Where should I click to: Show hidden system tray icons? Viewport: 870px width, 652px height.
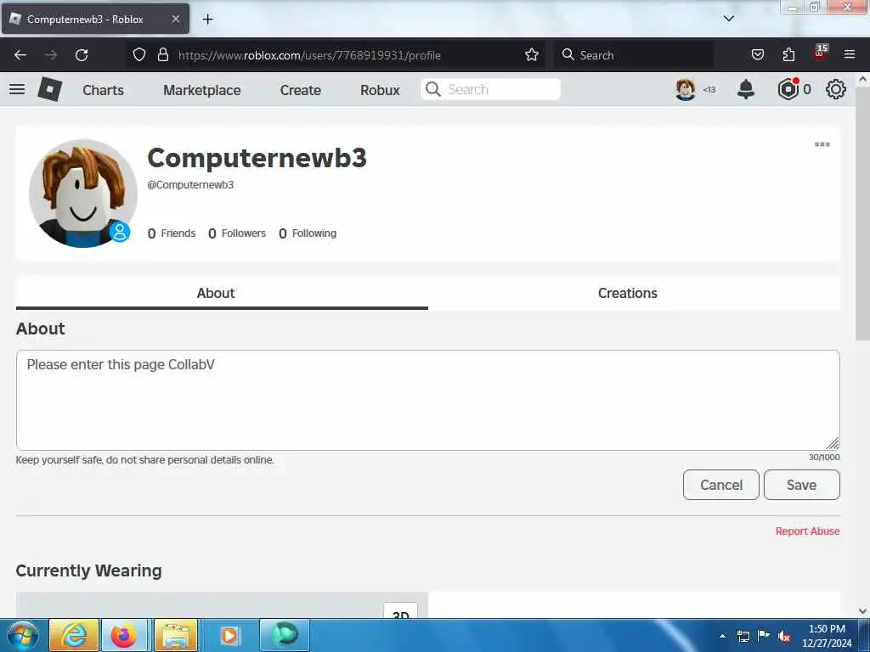(722, 636)
